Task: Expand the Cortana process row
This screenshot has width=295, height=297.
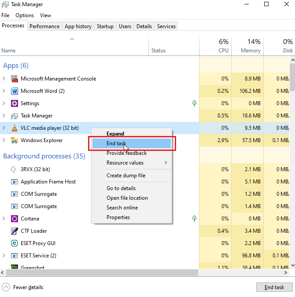Action: (x=4, y=219)
